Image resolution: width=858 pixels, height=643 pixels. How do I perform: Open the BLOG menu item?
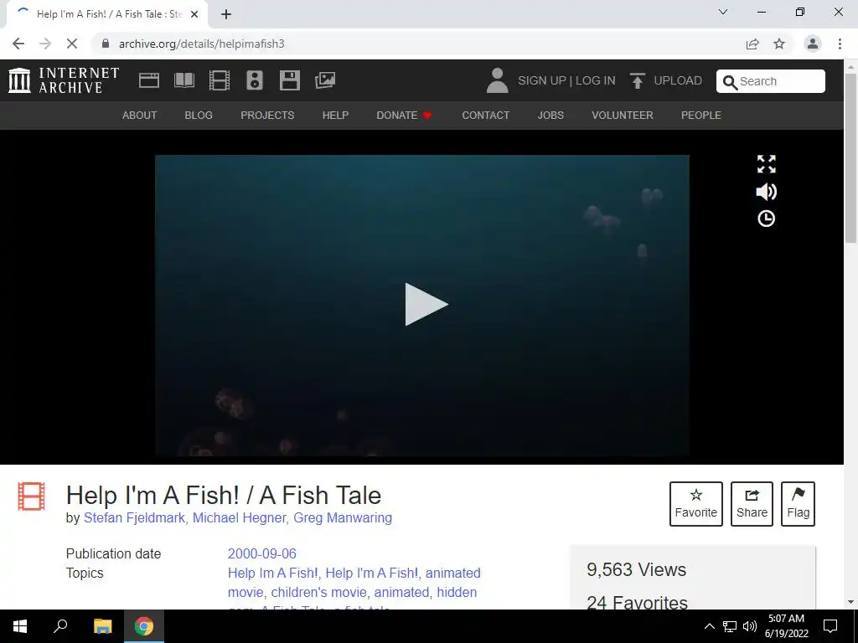tap(199, 116)
